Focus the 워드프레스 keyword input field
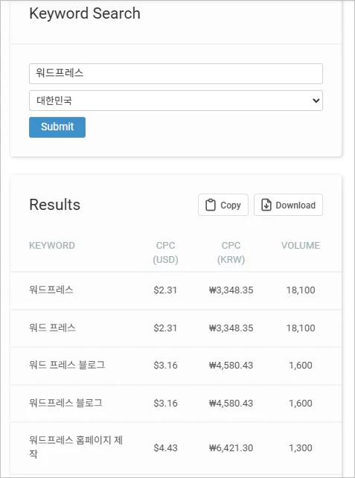The height and width of the screenshot is (478, 355). coord(176,74)
